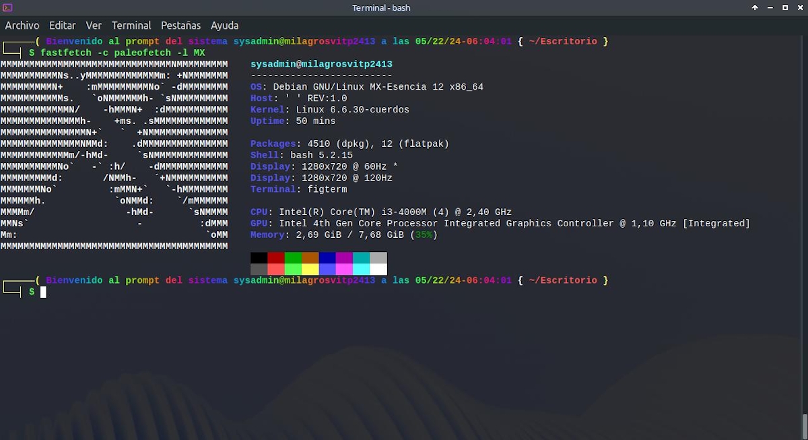Click the blue color swatch
Viewport: 808px width, 440px height.
pyautogui.click(x=327, y=259)
